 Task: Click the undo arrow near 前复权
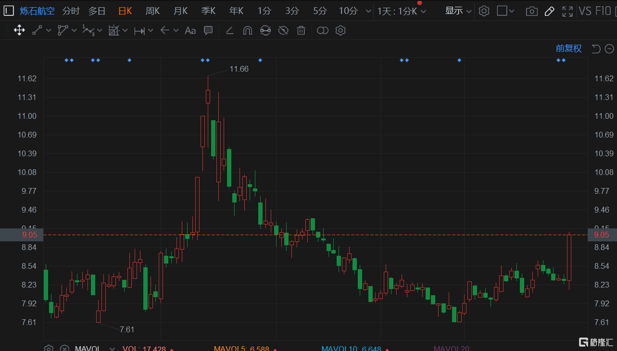596,49
